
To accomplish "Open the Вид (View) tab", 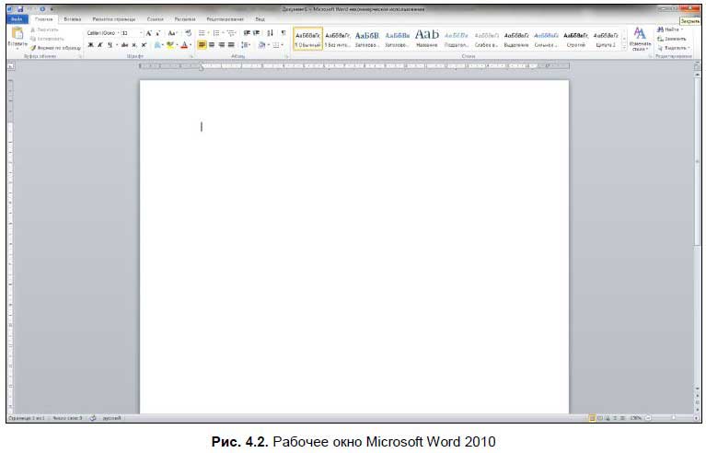I will tap(260, 19).
